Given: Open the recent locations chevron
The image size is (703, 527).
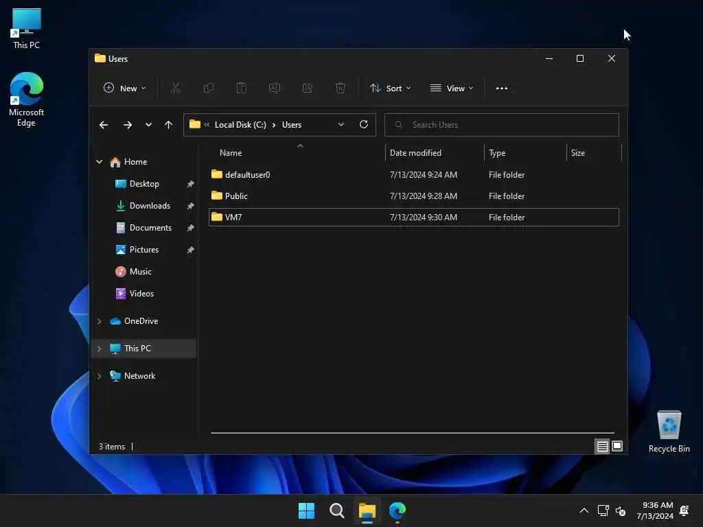Looking at the screenshot, I should 148,125.
